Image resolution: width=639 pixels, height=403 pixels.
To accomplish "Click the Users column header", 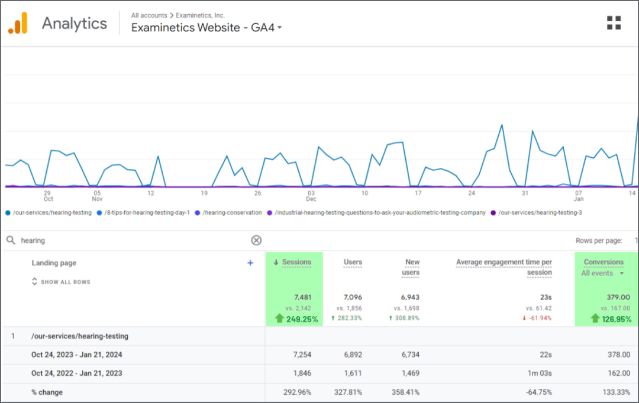I will point(353,262).
